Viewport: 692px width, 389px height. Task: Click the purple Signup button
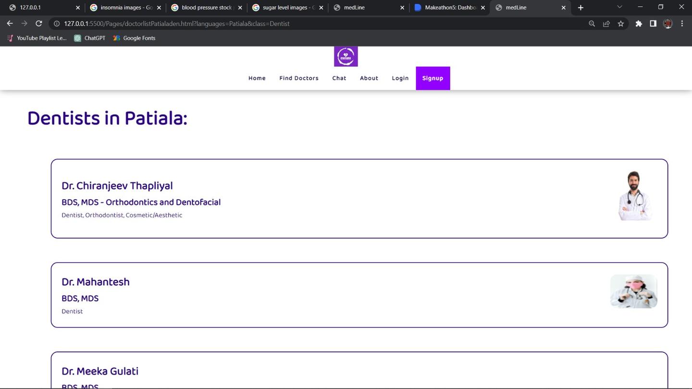(433, 78)
